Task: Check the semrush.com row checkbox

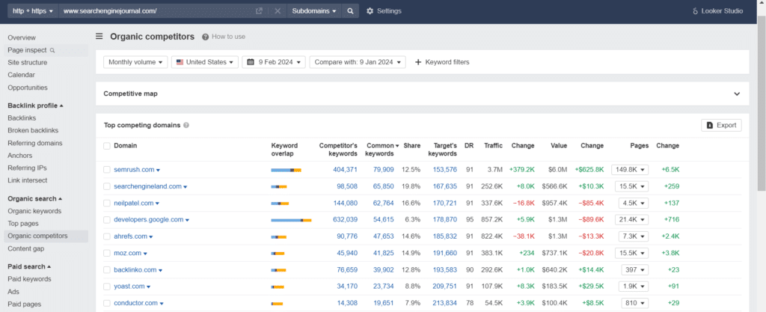Action: coord(107,169)
